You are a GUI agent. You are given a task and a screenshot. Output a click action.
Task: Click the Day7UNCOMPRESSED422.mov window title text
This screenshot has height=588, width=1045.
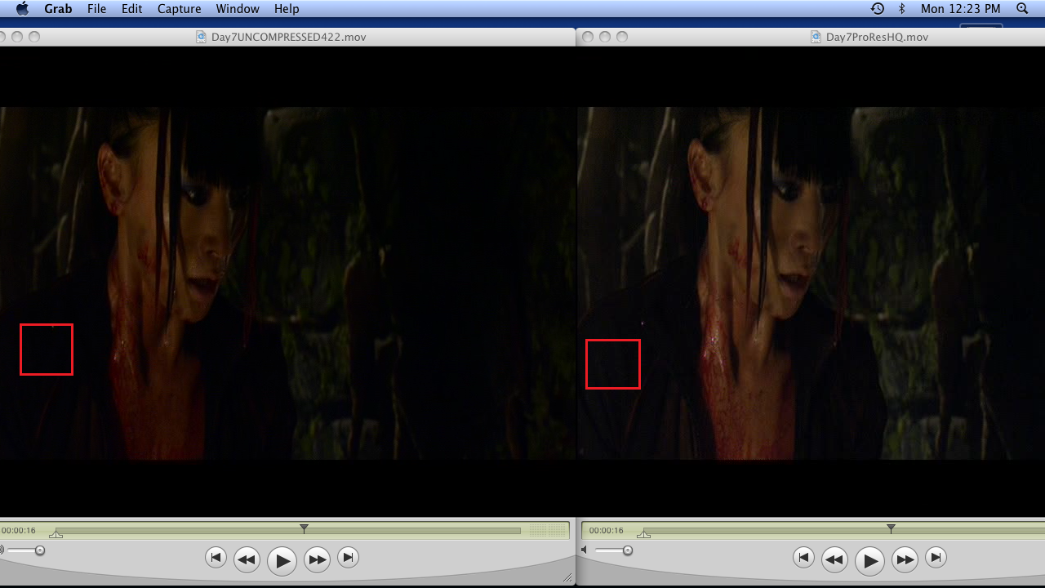tap(288, 37)
